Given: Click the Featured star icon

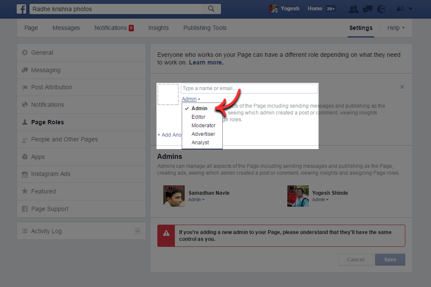Looking at the screenshot, I should [x=25, y=191].
